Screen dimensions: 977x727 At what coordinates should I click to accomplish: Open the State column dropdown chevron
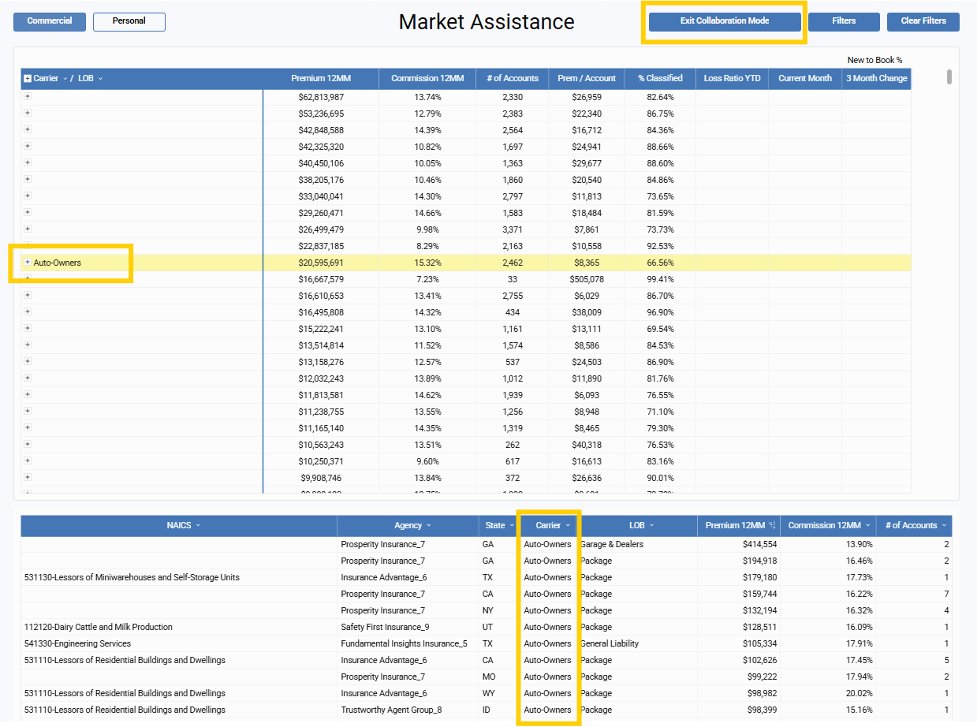coord(512,526)
